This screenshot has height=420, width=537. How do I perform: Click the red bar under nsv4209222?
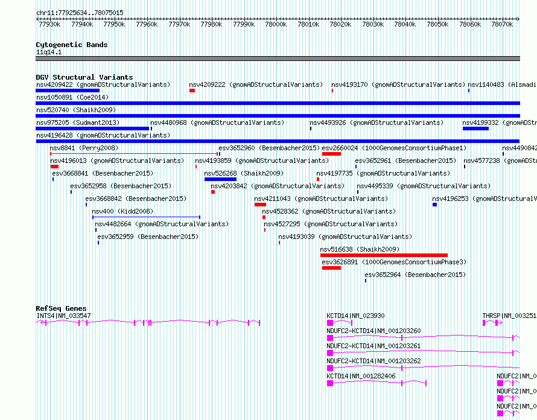coord(192,91)
